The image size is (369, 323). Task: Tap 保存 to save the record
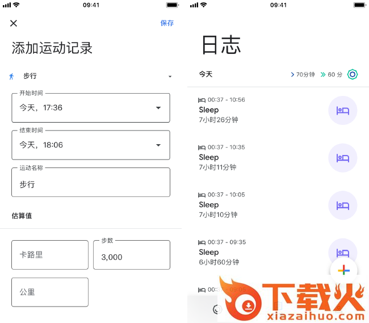tap(167, 23)
